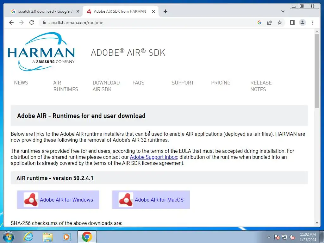Open the PRICING page
This screenshot has width=324, height=243.
(x=221, y=83)
